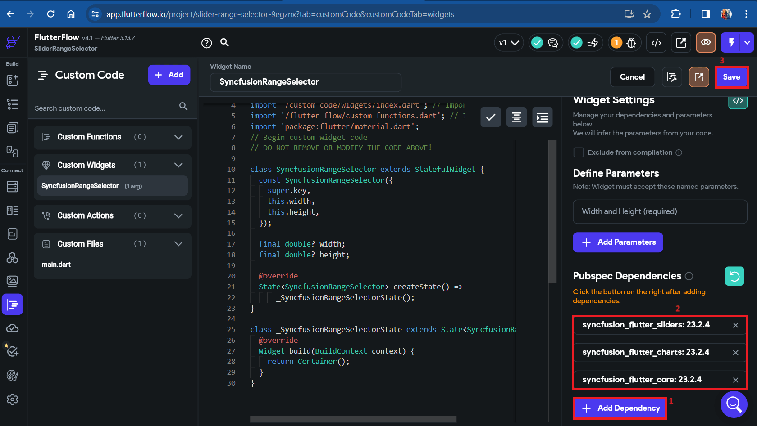
Task: Open the main.dart custom file
Action: pos(56,265)
